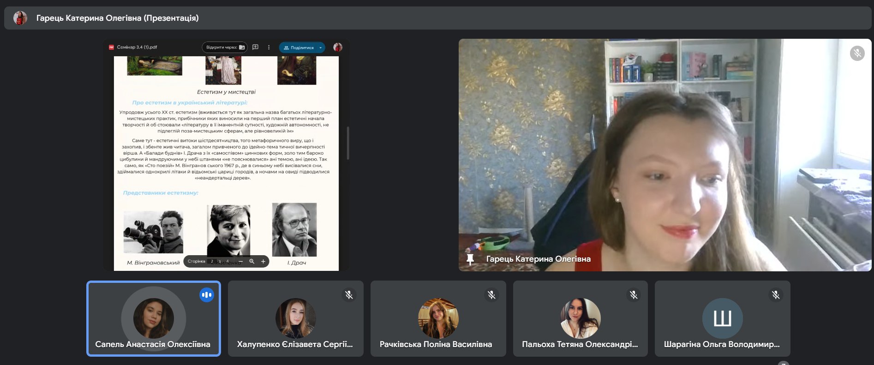Click the middle woman's portrait in the PDF
This screenshot has height=365, width=874.
(228, 230)
